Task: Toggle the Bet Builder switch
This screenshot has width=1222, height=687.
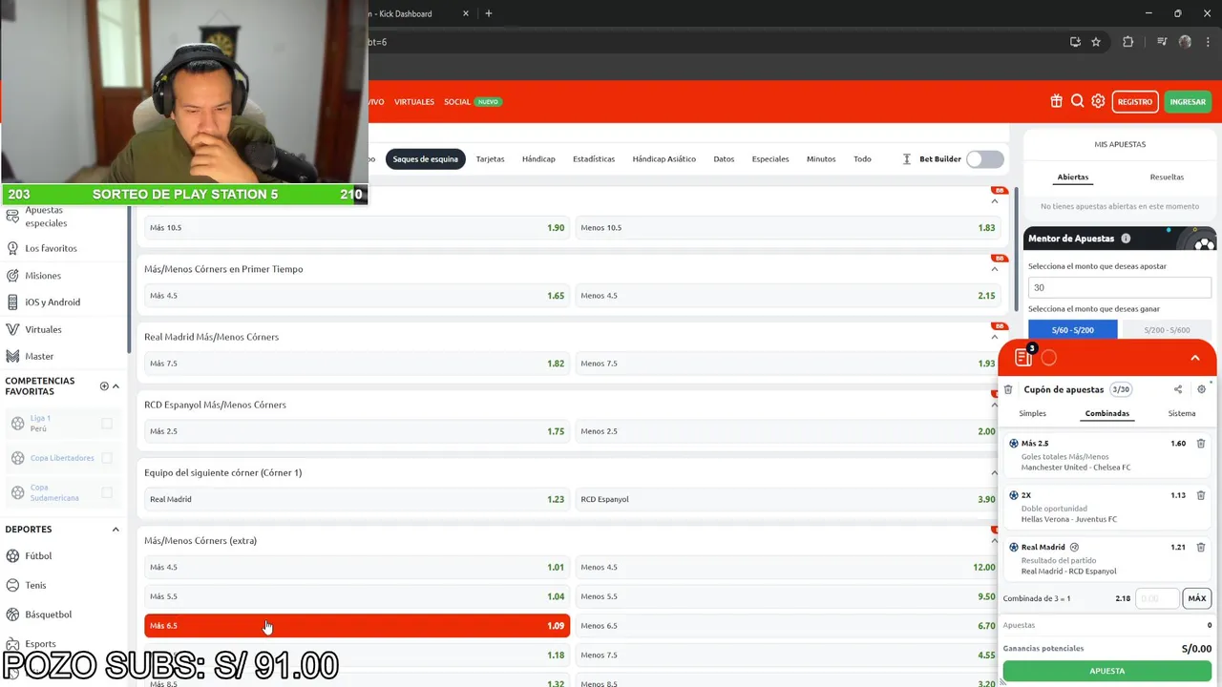Action: 984,159
